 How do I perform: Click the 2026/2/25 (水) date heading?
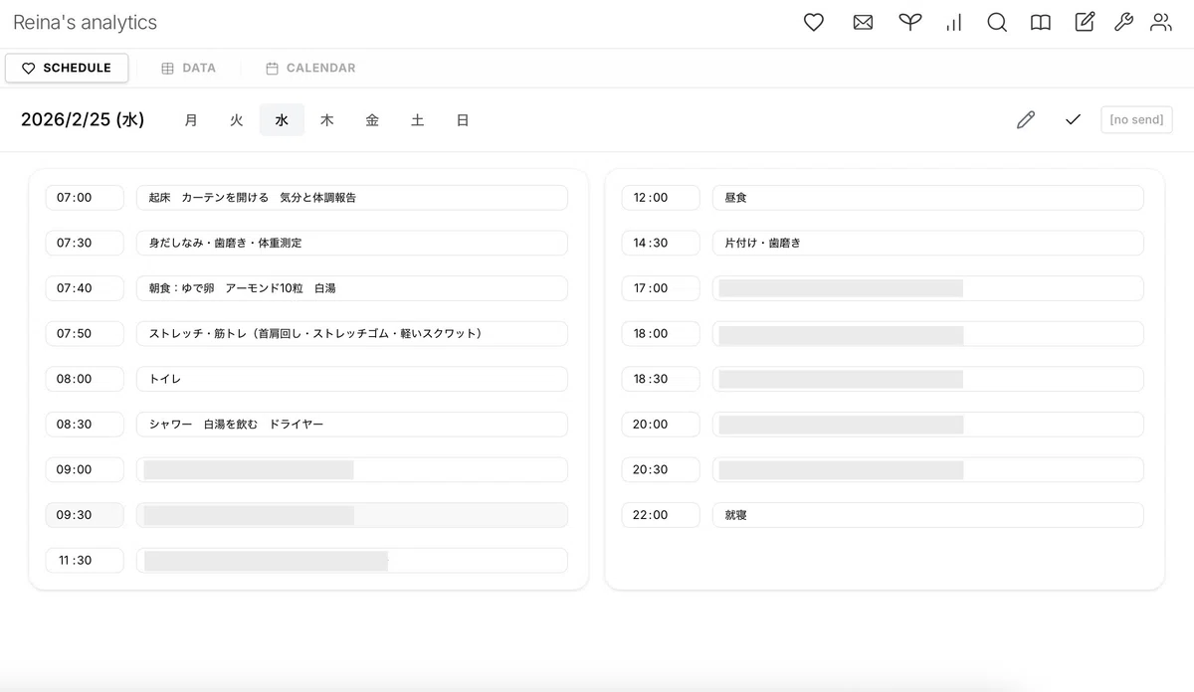click(x=83, y=120)
